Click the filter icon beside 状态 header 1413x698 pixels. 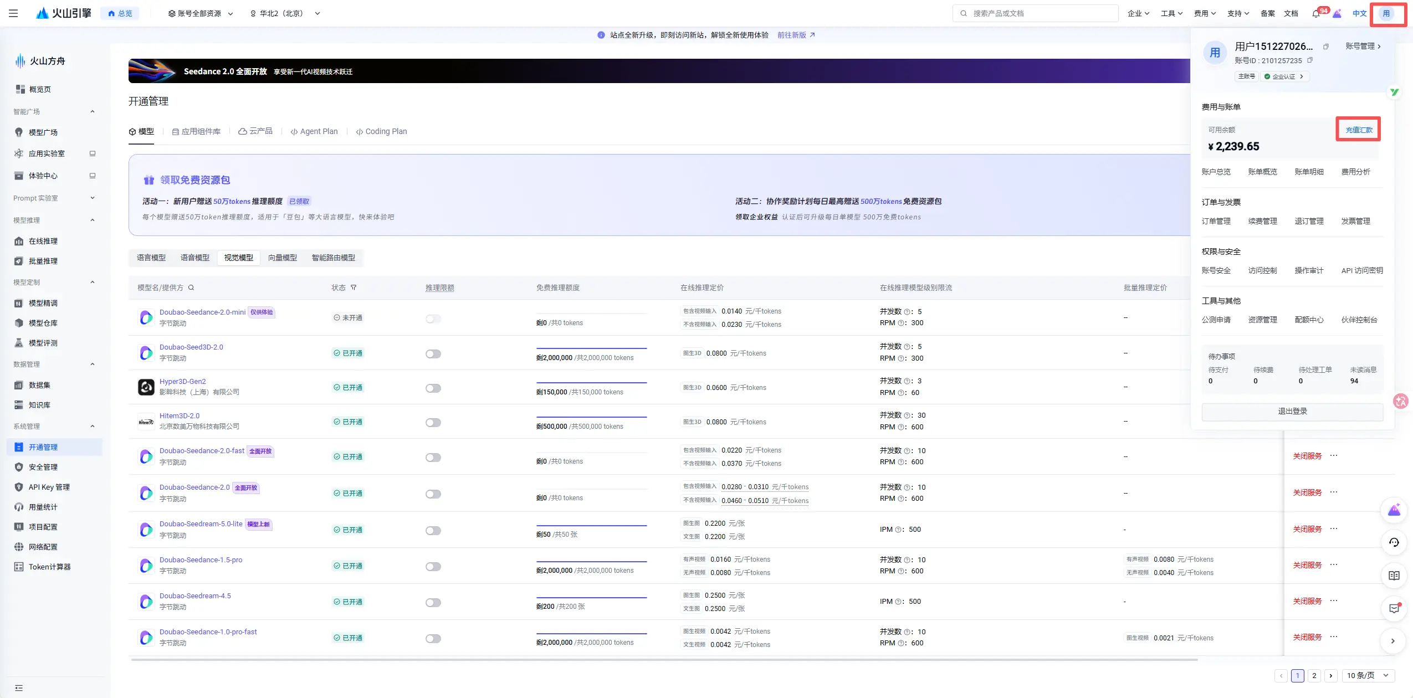[354, 288]
